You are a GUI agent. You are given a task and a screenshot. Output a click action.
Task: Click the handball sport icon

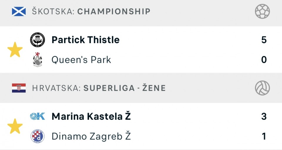pos(262,12)
